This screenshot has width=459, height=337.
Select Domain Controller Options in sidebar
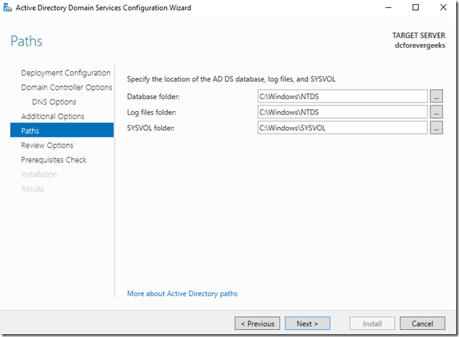[66, 87]
